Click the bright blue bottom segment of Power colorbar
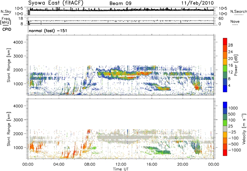Screen dimensions: 247x171 tap(225, 89)
